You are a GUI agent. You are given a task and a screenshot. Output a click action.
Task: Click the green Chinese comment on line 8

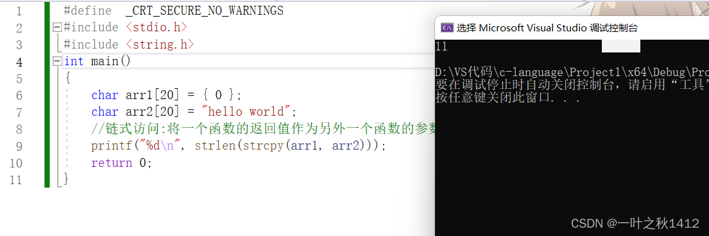[x=263, y=129]
